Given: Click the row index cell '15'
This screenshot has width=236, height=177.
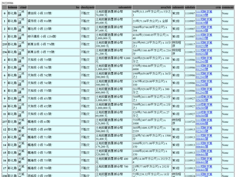Looking at the screenshot, I should point(4,153).
